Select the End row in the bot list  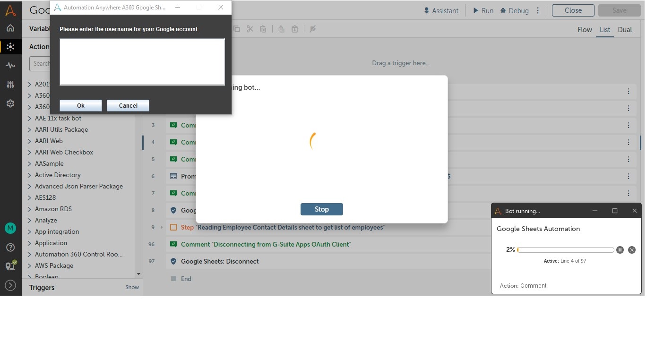(x=186, y=279)
